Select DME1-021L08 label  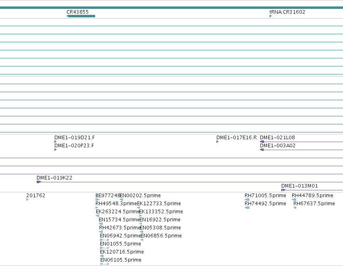click(x=277, y=137)
